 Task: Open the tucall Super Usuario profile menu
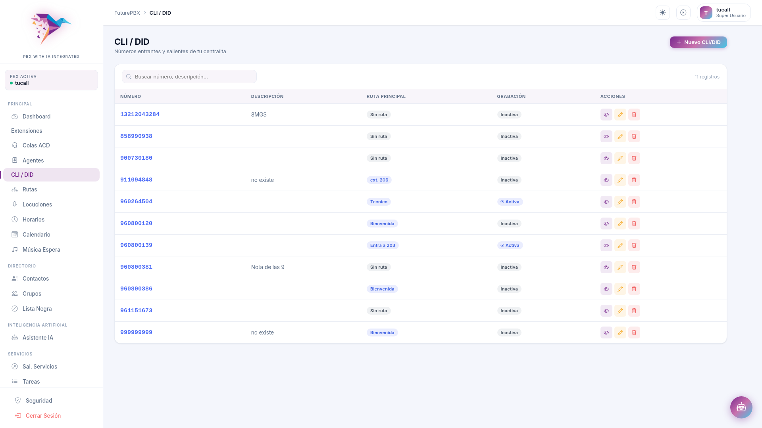pyautogui.click(x=724, y=13)
